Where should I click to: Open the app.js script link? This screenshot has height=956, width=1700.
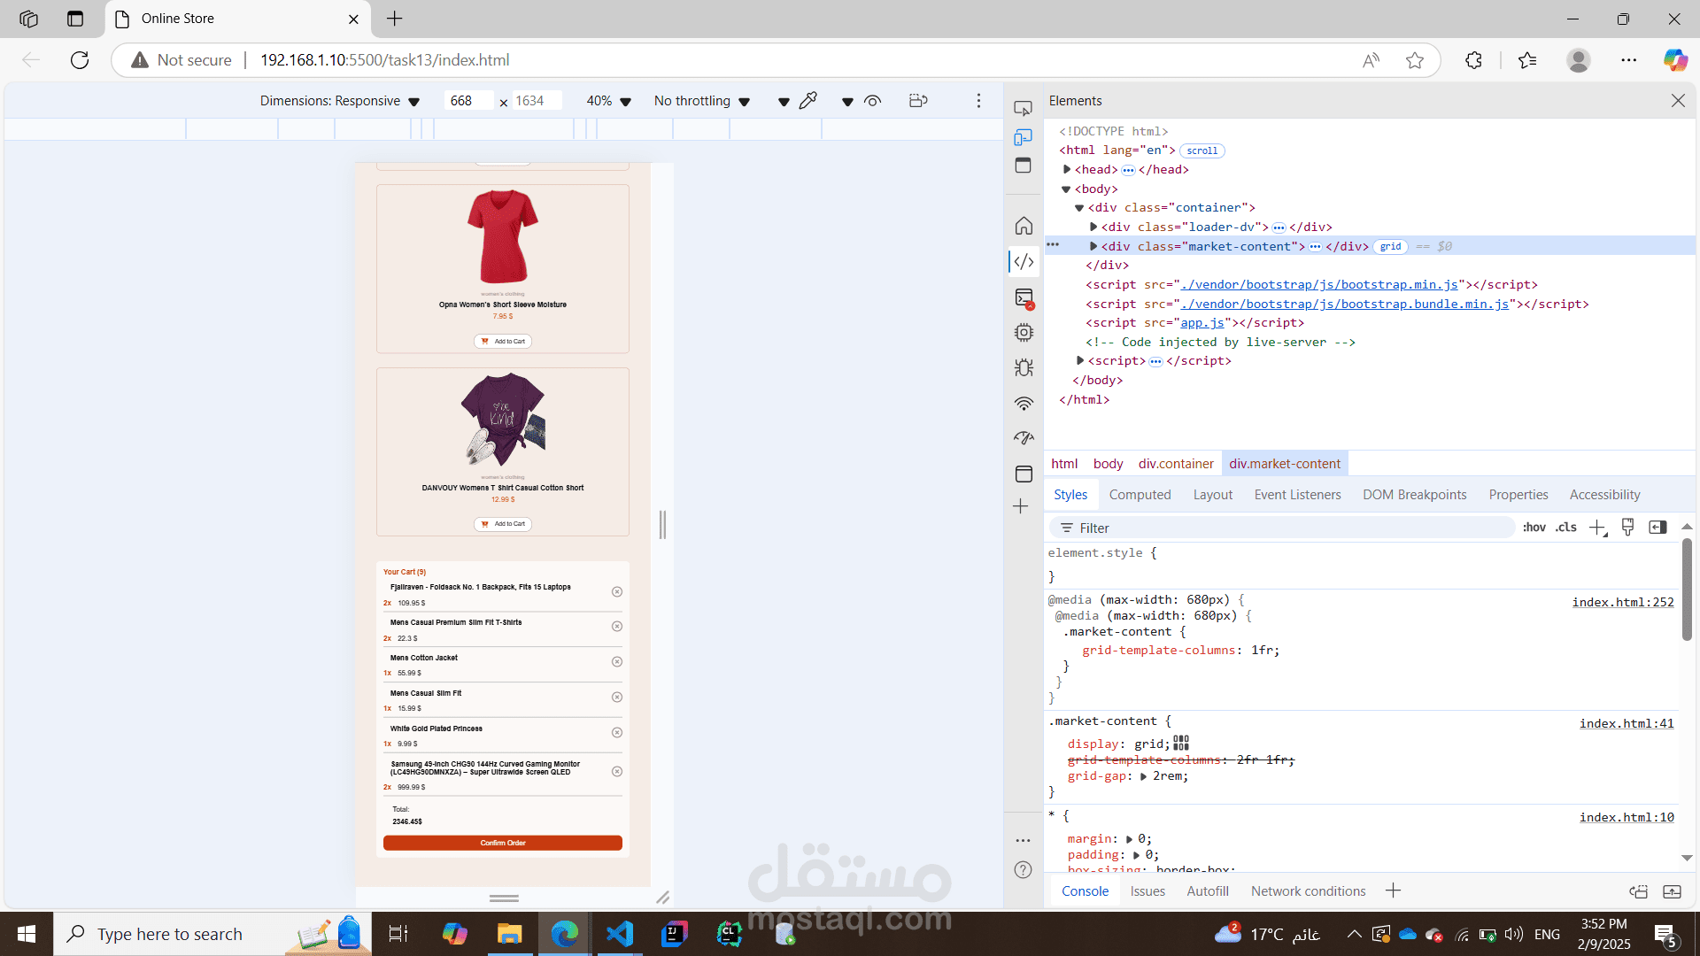pos(1202,323)
